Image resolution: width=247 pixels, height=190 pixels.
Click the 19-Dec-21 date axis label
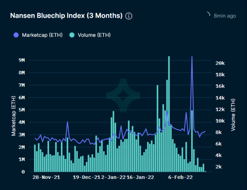point(86,177)
